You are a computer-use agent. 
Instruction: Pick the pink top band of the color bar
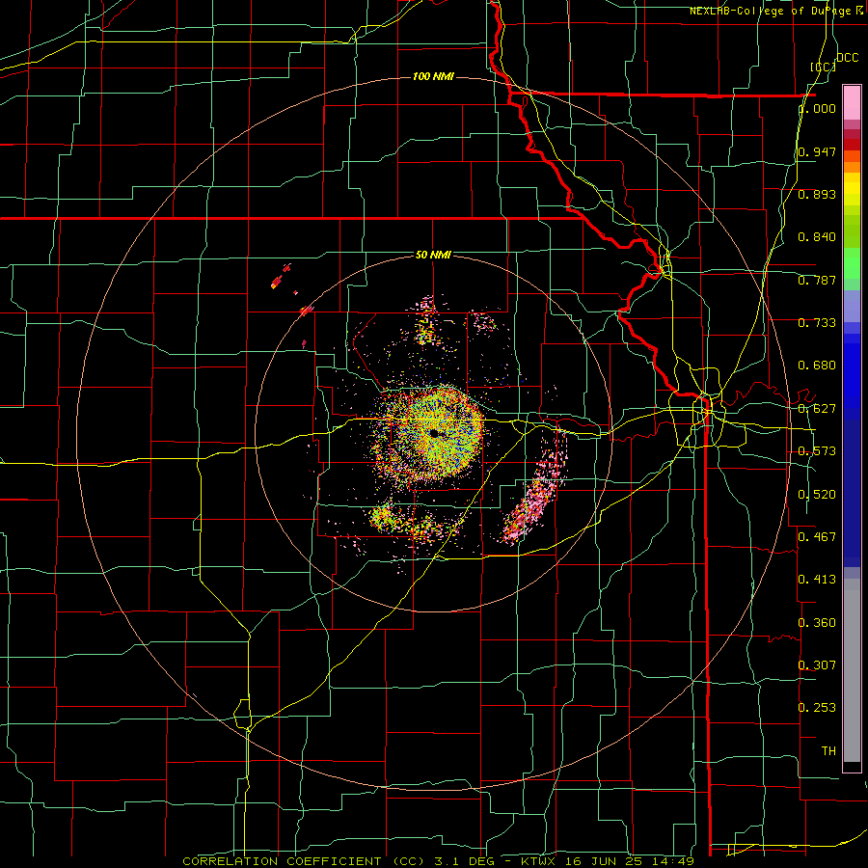[852, 103]
